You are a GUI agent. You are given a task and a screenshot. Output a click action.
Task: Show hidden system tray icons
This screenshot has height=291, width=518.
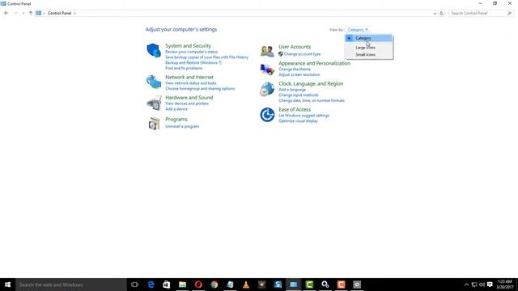[466, 285]
